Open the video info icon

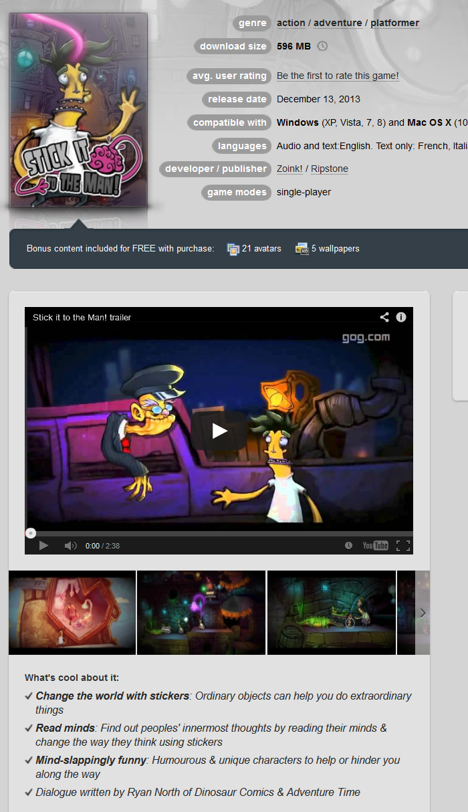[401, 317]
